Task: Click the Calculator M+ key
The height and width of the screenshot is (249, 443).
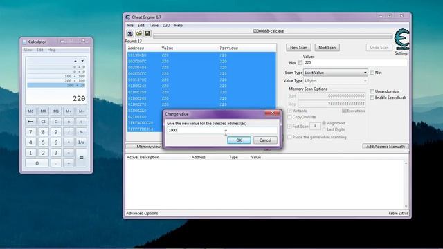Action: point(69,111)
